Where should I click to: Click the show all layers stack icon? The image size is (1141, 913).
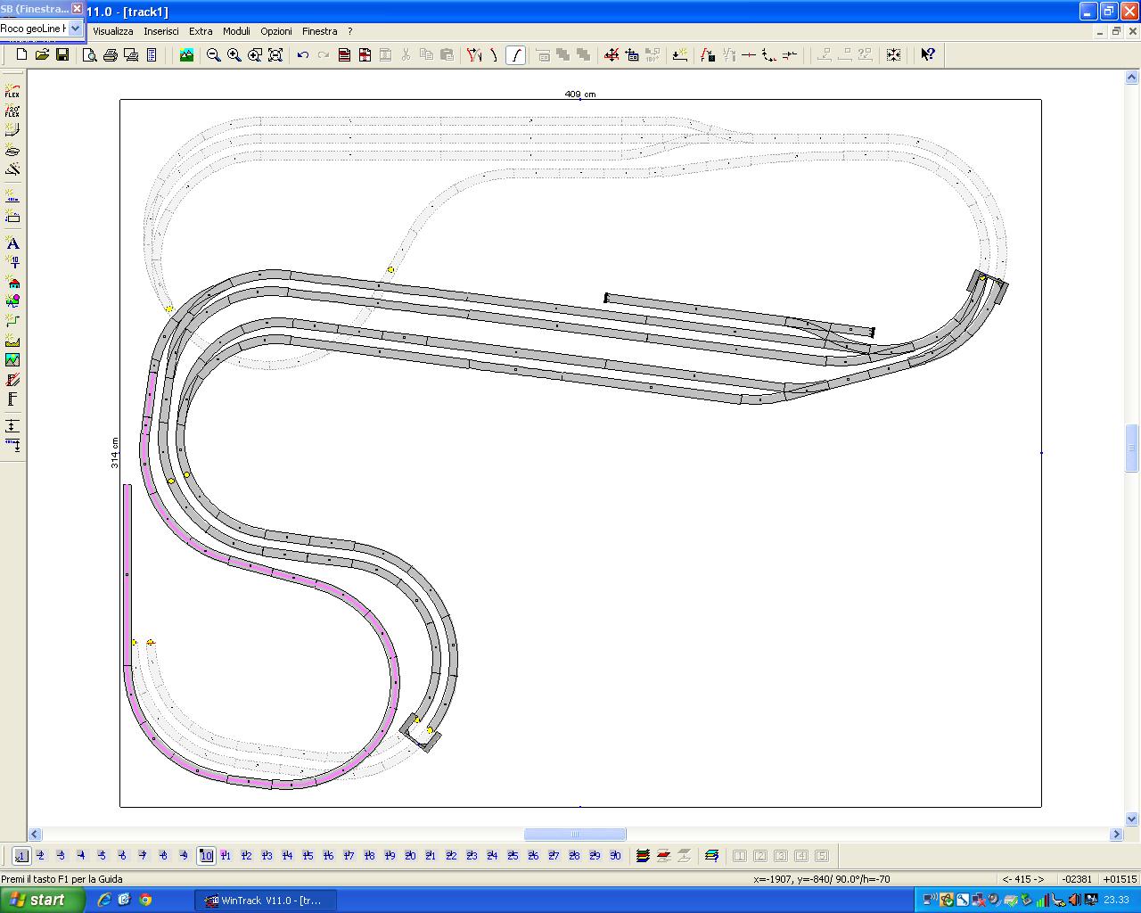643,856
